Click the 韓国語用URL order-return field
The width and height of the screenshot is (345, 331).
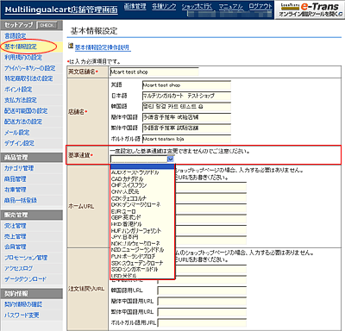pos(202,290)
